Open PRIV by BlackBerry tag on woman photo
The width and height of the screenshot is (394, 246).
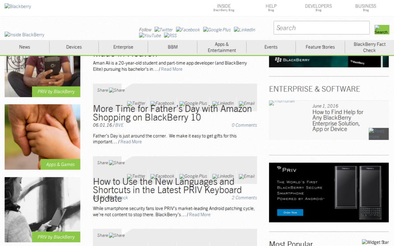[56, 237]
